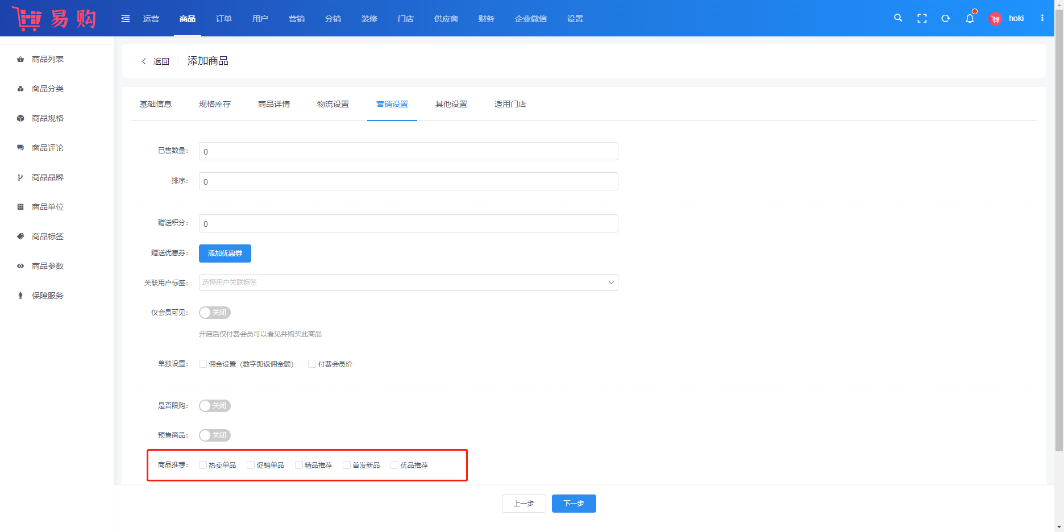1064x532 pixels.
Task: Switch to the 规格库存 tab
Action: click(215, 104)
